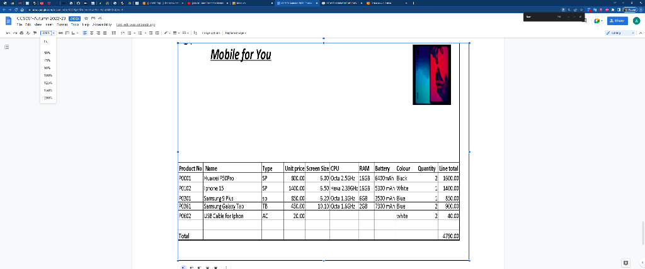645x269 pixels.
Task: Click the Decrease indent icon
Action: pos(151,33)
